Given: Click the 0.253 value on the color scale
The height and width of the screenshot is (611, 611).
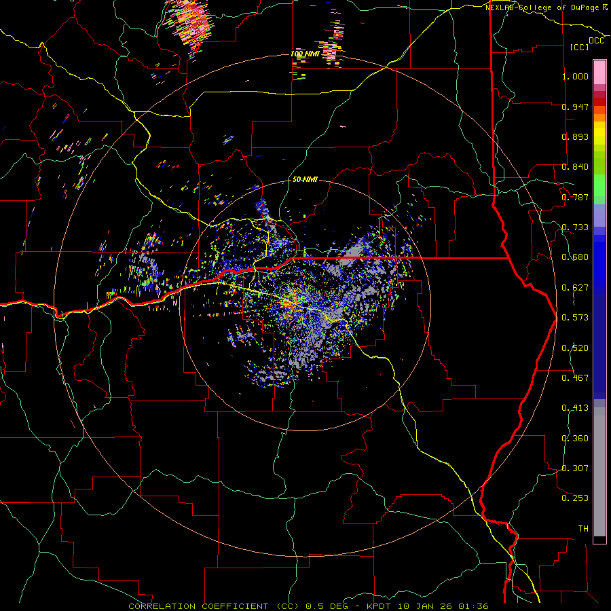Looking at the screenshot, I should (575, 498).
